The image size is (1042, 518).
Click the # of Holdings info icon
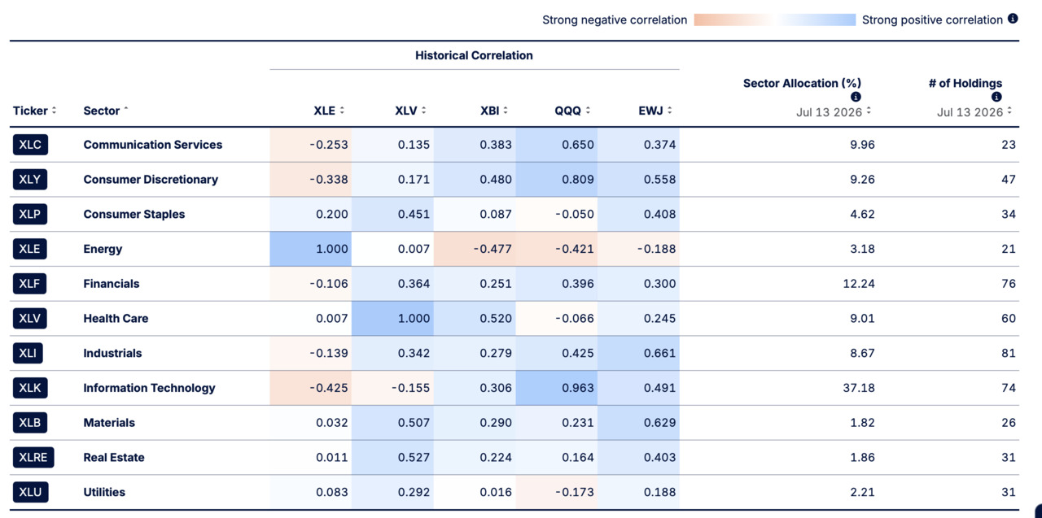point(996,97)
